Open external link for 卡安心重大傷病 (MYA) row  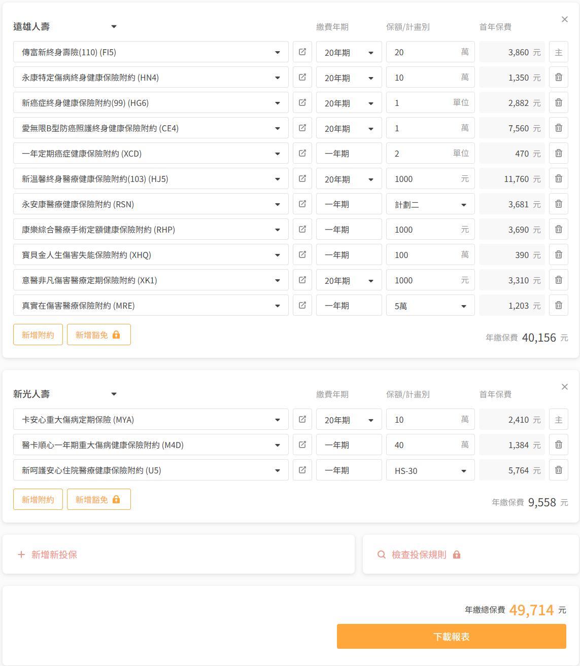tap(302, 419)
